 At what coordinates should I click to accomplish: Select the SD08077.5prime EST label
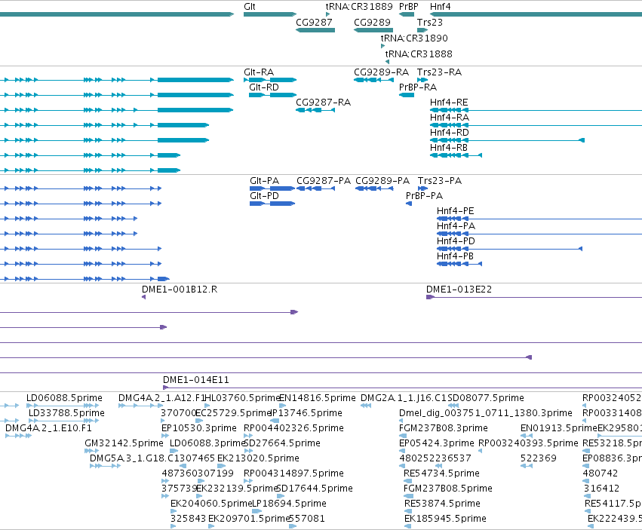click(x=486, y=398)
